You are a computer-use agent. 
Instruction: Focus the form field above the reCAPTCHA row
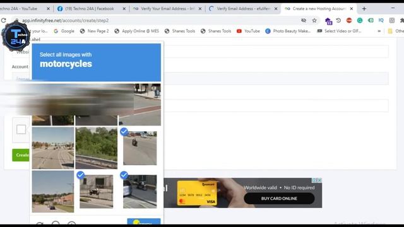pyautogui.click(x=276, y=105)
